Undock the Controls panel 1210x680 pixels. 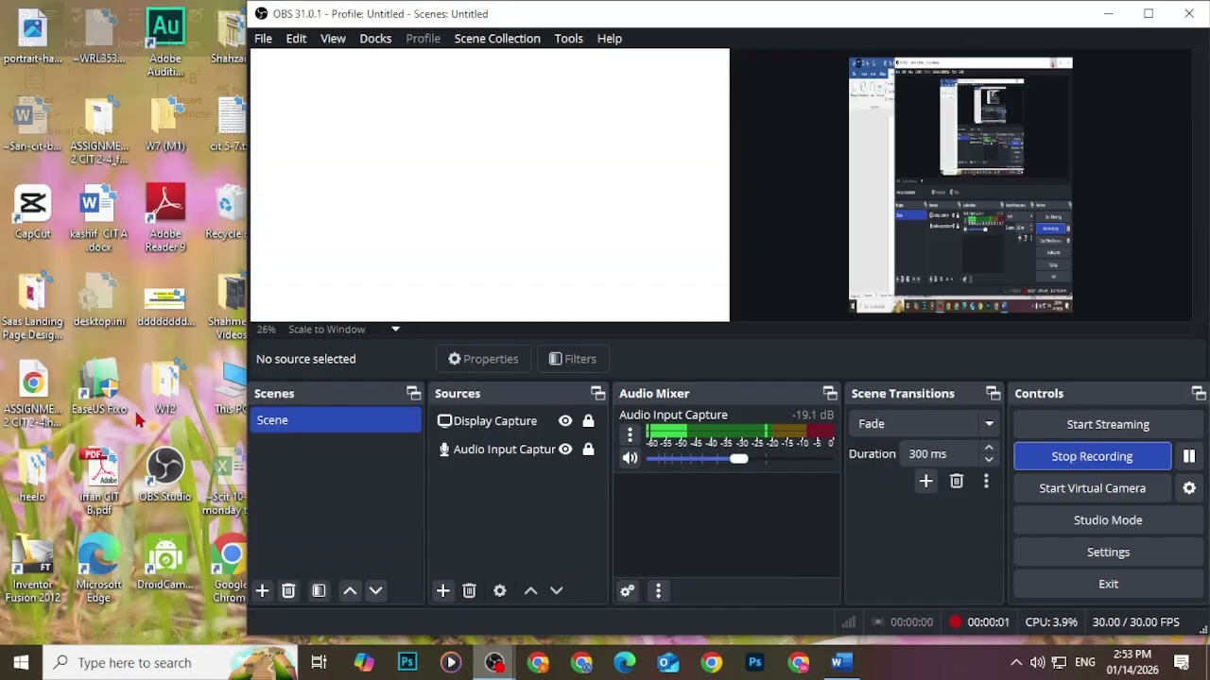[1198, 393]
